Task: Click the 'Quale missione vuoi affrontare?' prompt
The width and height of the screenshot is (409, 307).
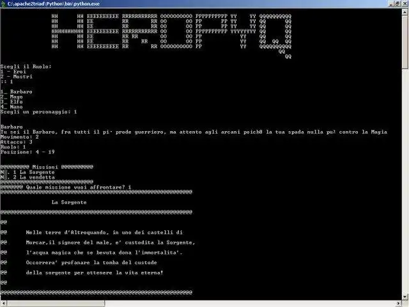Action: point(75,187)
